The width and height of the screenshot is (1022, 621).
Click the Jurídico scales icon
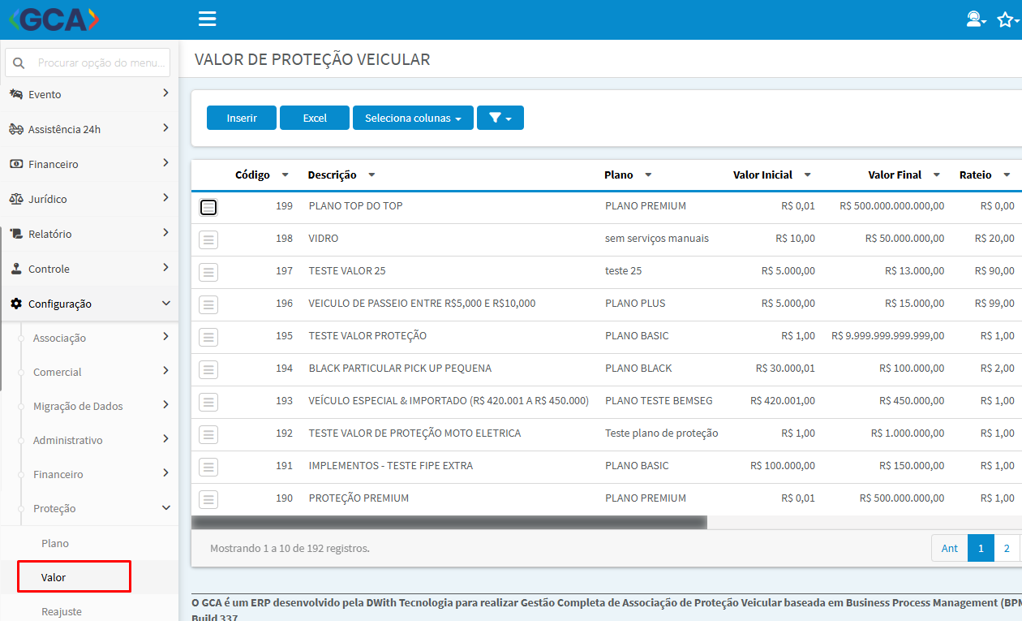pos(16,199)
